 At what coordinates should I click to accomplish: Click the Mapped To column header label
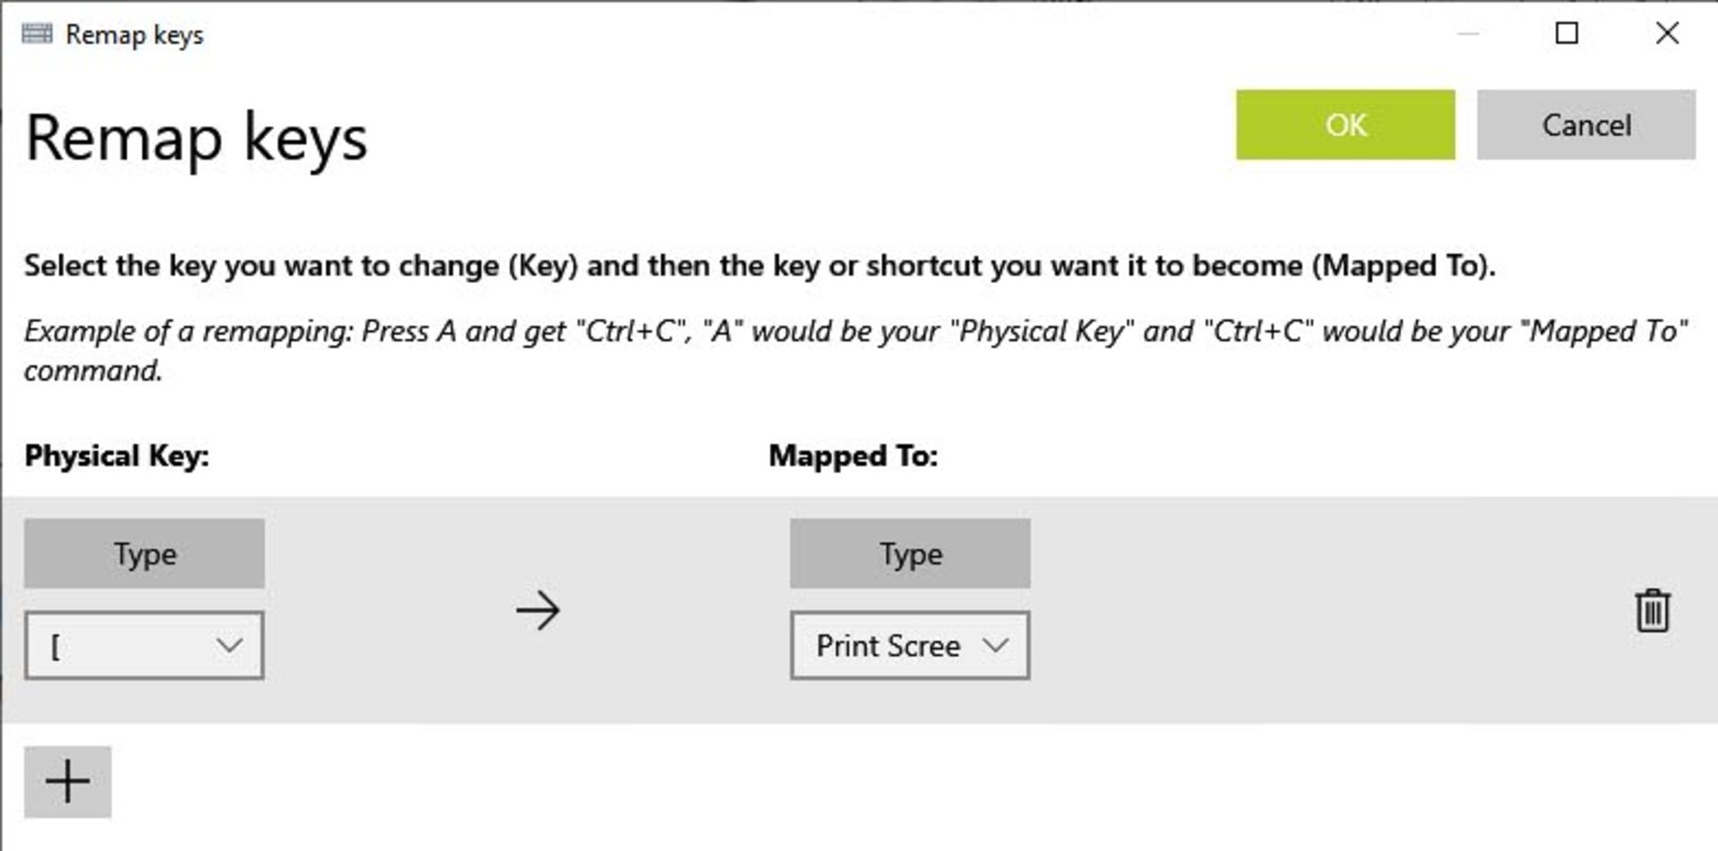point(853,455)
